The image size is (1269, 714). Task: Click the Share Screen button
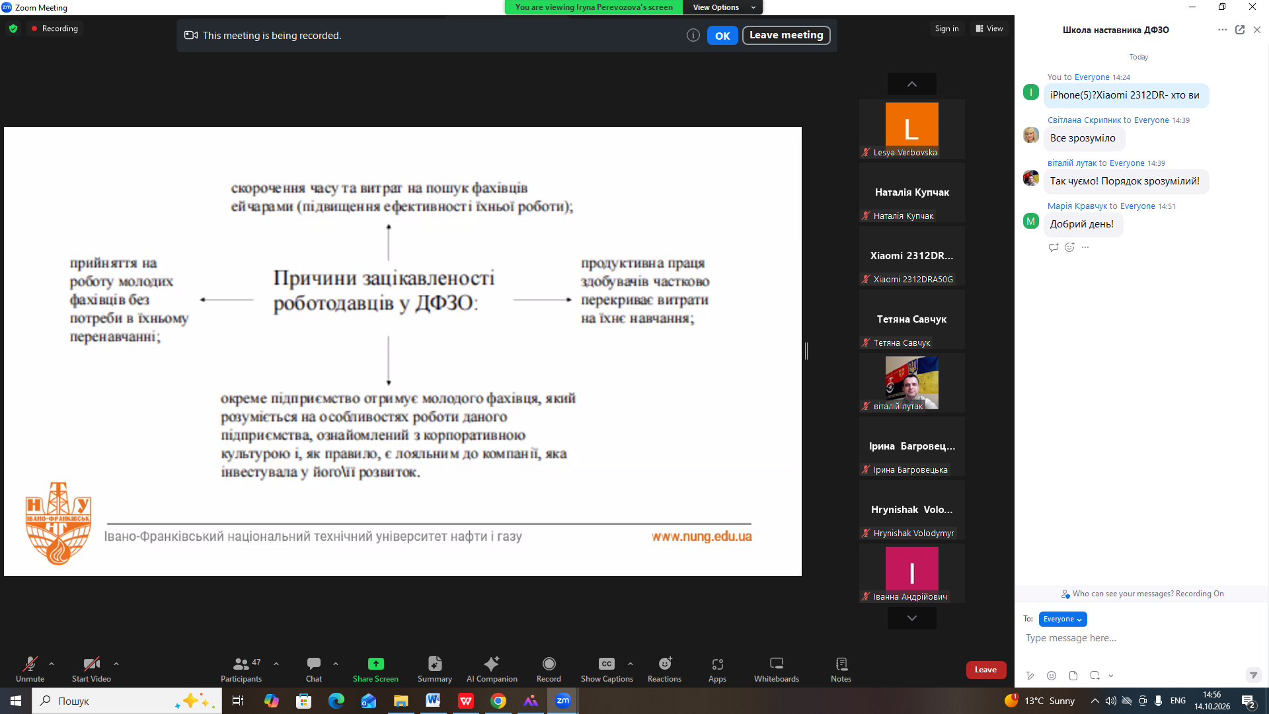point(375,669)
